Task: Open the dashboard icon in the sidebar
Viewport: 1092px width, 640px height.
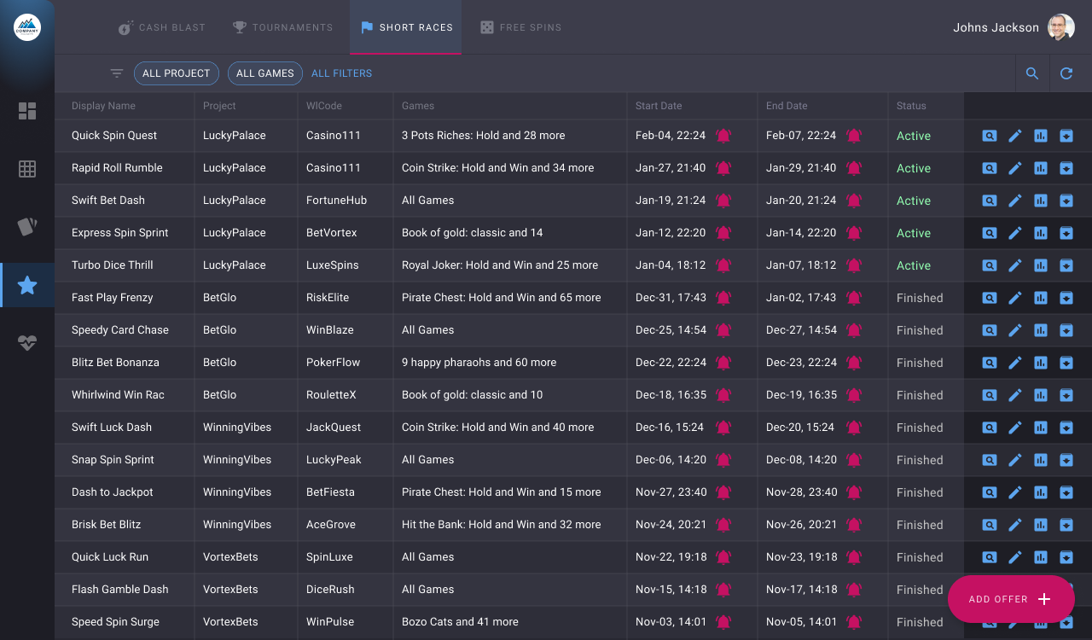Action: click(x=27, y=111)
